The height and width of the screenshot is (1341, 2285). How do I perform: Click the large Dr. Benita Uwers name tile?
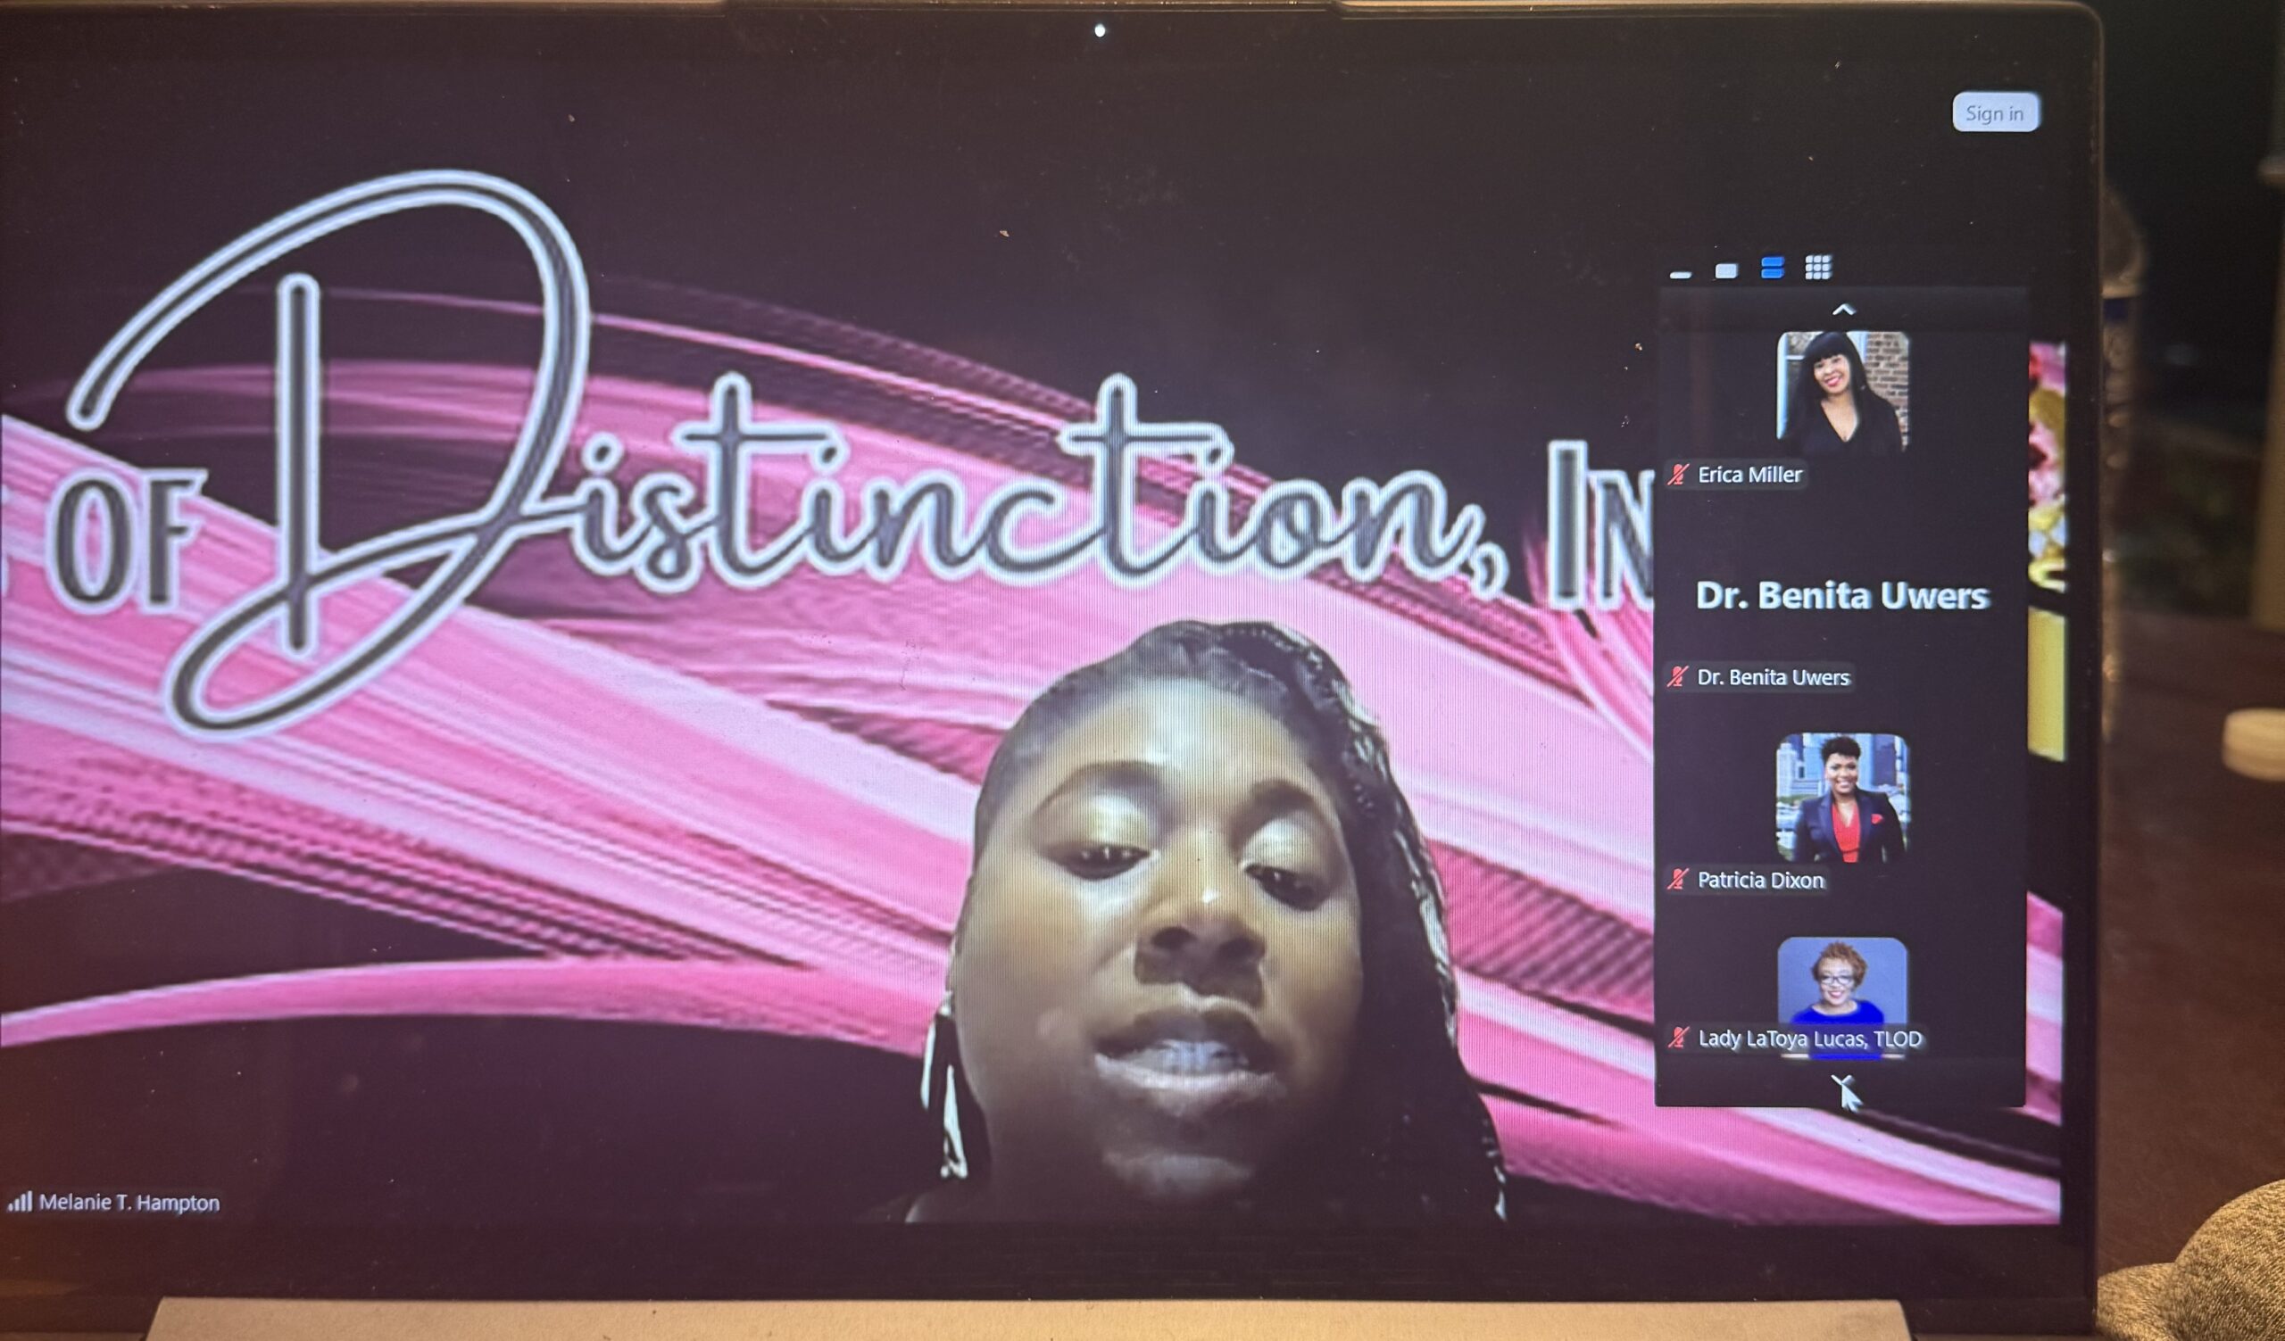(x=1841, y=595)
